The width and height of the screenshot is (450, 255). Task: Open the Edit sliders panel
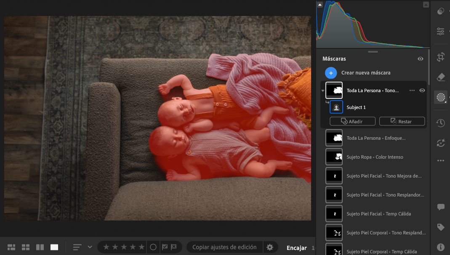[x=441, y=32]
